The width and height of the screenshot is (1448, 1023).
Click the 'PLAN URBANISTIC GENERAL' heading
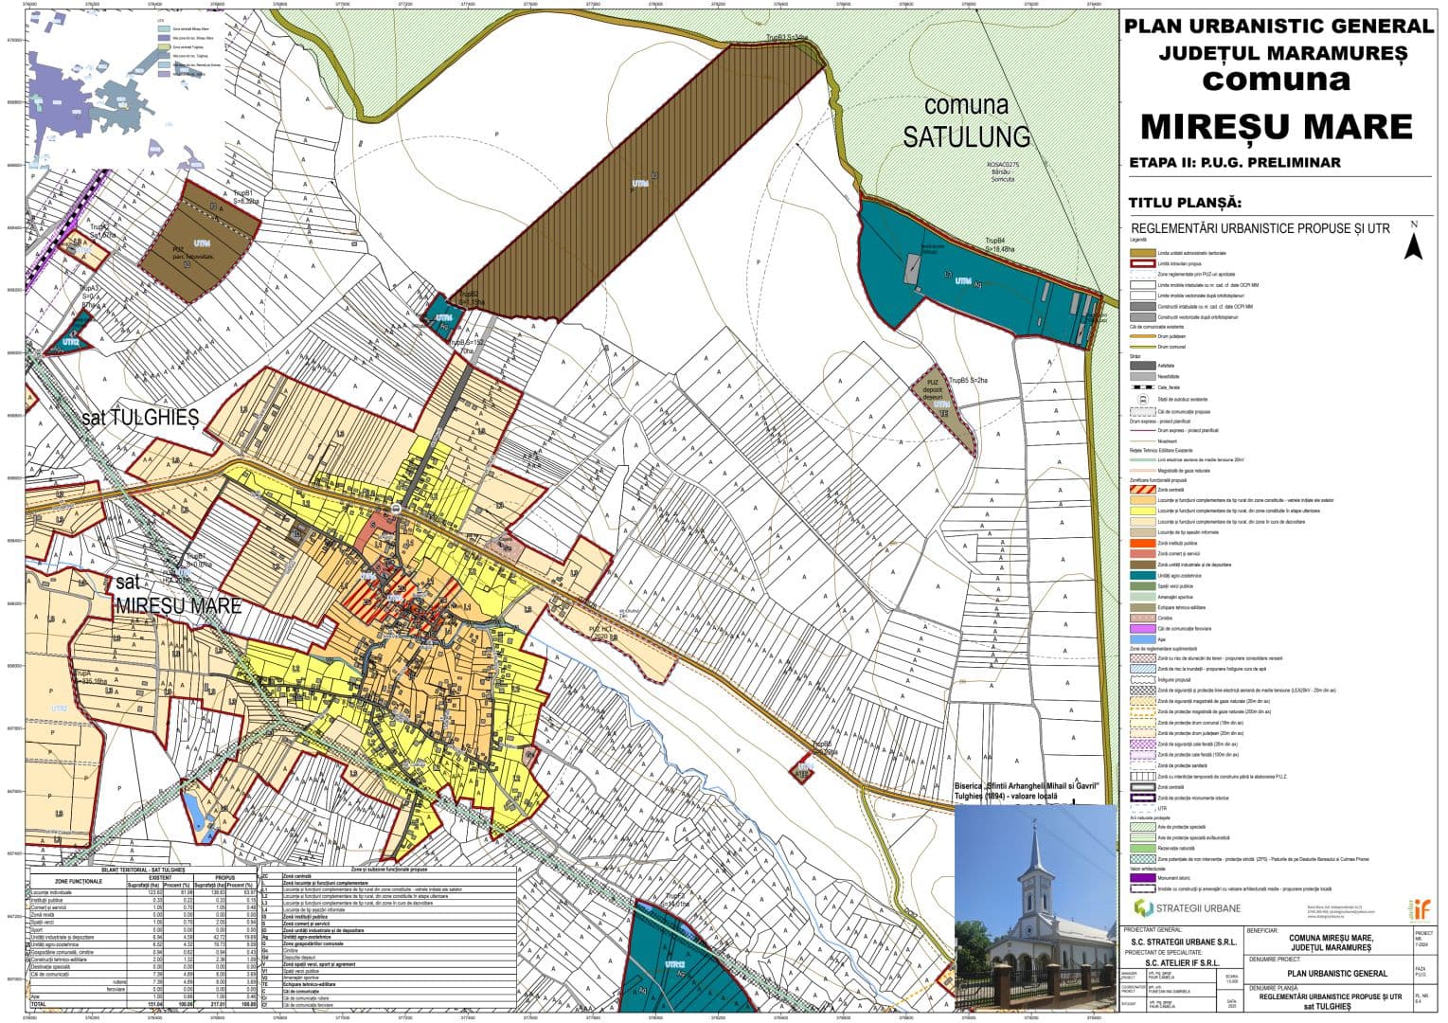pos(1279,26)
